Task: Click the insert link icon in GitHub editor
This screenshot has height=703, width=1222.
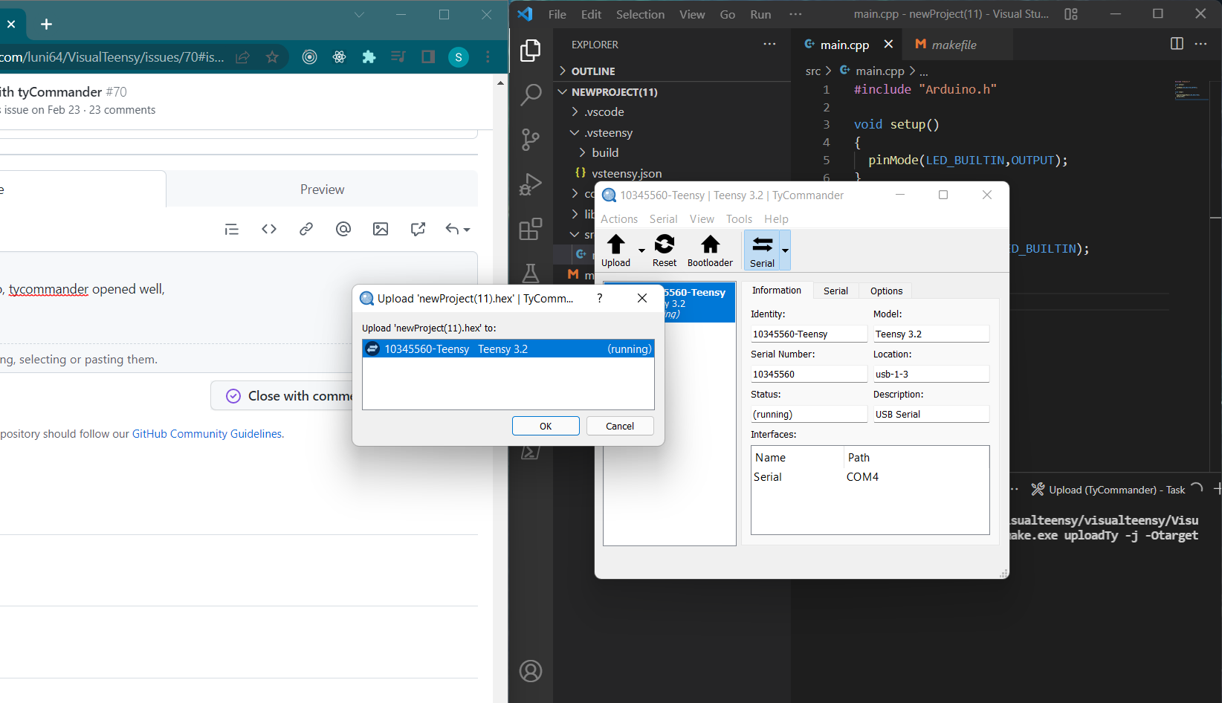Action: [306, 229]
